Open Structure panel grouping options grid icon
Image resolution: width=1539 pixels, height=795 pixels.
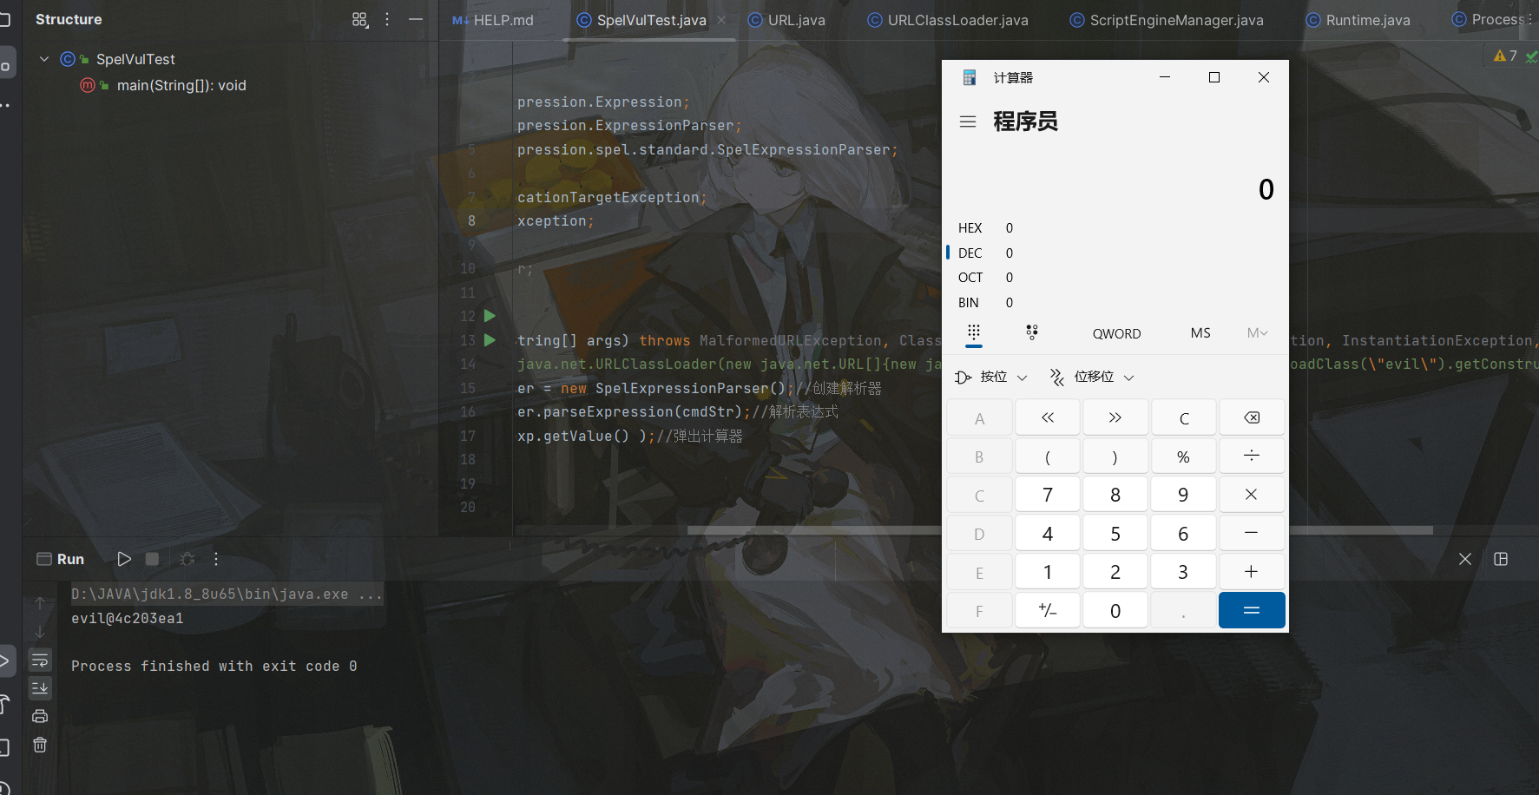point(359,18)
